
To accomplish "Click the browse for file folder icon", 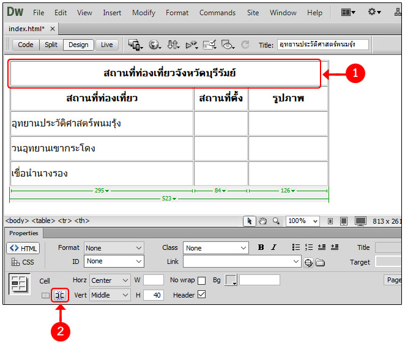I will [320, 263].
